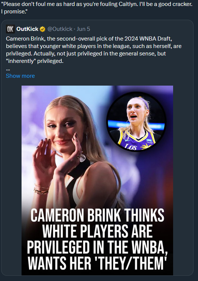Expand quoted tweet with Show more
Screen dimensions: 198x281
20,76
